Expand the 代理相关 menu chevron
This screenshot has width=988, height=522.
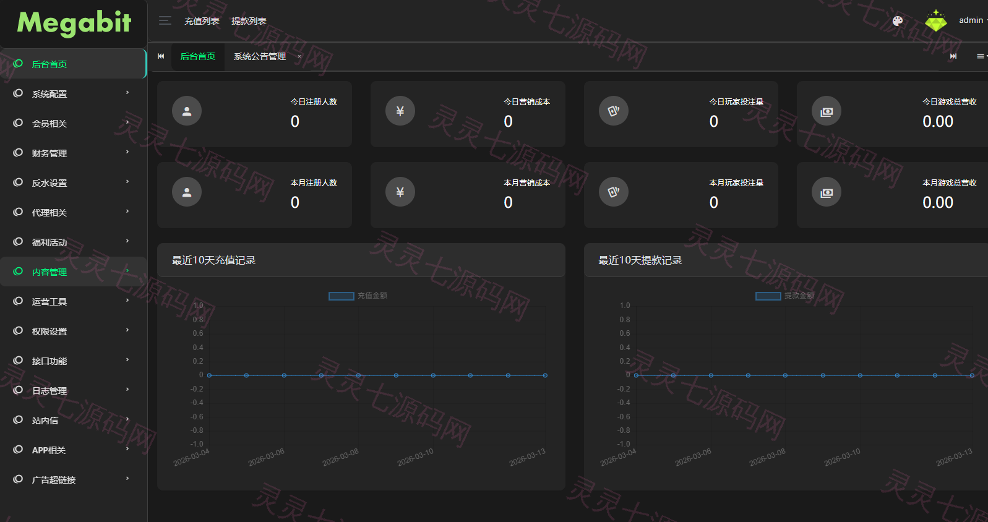click(x=127, y=212)
